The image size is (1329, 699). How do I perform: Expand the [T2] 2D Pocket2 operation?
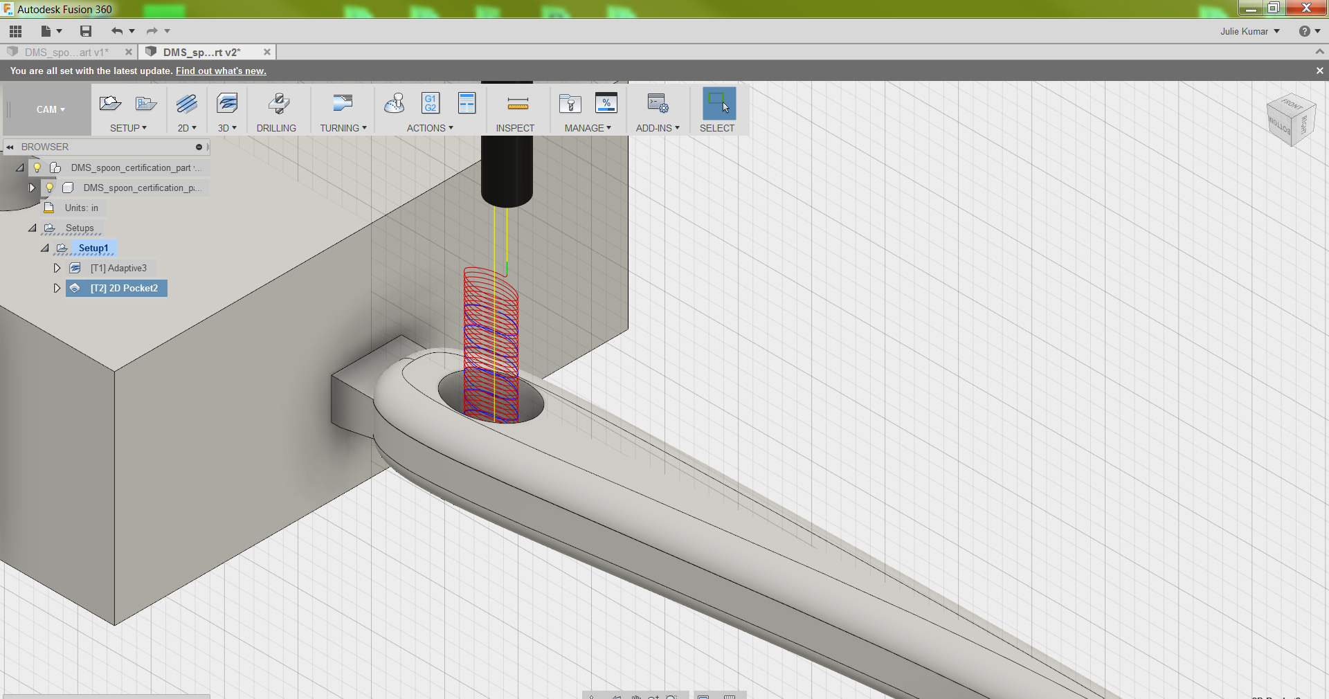pos(57,288)
